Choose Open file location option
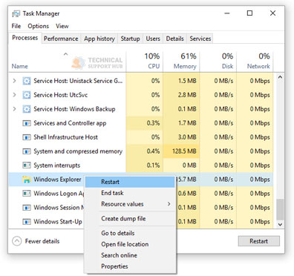Image resolution: width=294 pixels, height=276 pixels. (x=130, y=244)
